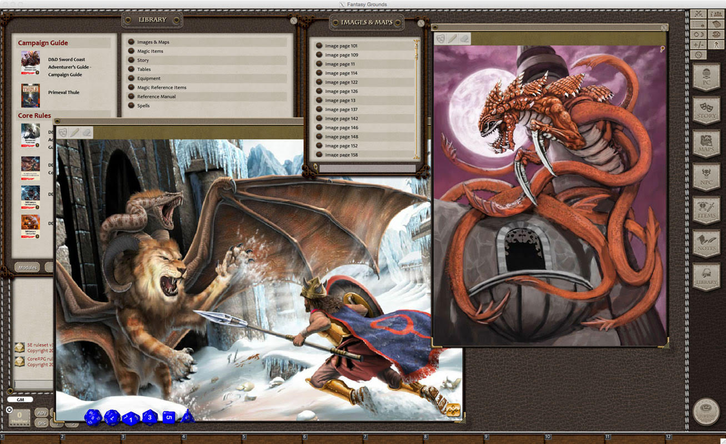Toggle mask tool in chimera image window

pyautogui.click(x=63, y=133)
